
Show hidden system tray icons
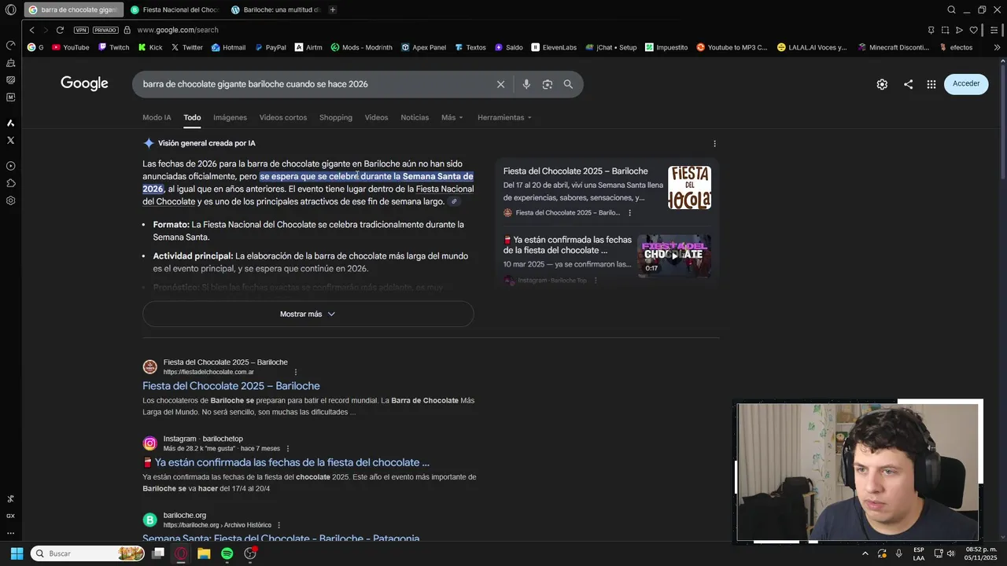pyautogui.click(x=865, y=553)
